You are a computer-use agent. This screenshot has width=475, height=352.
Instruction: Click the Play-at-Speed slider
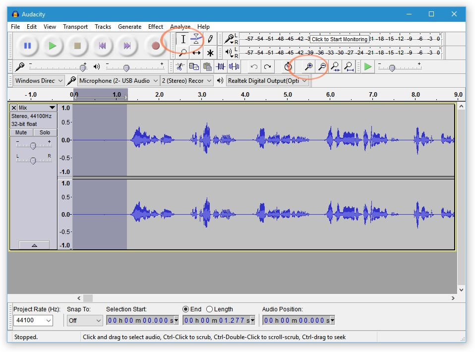pos(400,67)
